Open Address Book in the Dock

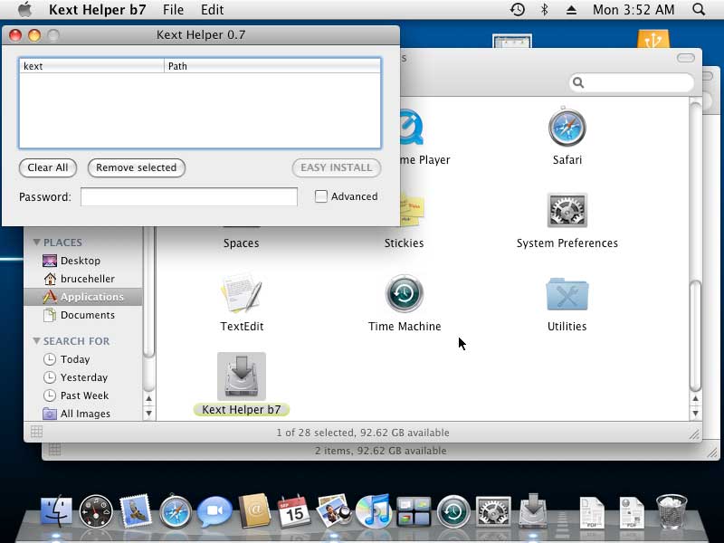click(254, 511)
